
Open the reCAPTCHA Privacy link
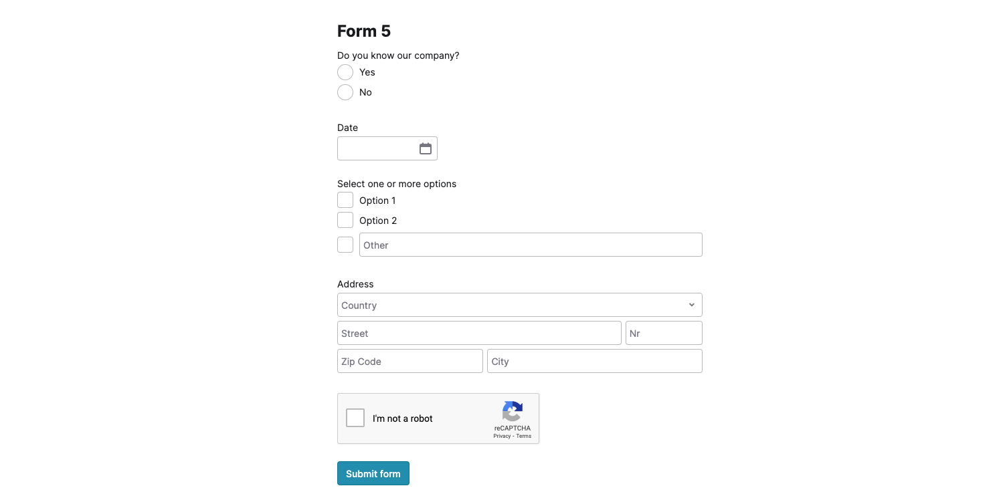502,436
